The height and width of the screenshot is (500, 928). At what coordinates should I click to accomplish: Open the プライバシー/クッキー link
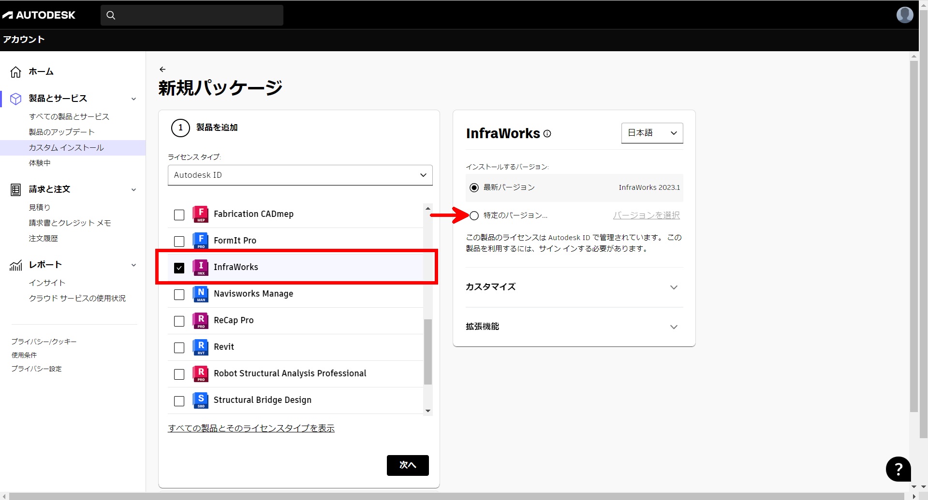[44, 342]
